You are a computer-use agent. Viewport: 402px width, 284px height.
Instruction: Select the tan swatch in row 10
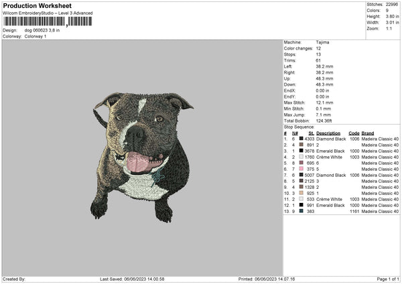click(301, 193)
